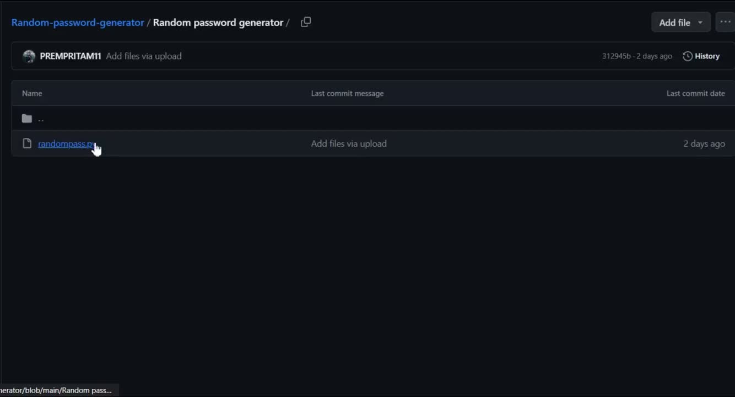Open the three-dots more options menu
Viewport: 735px width, 397px height.
(725, 22)
